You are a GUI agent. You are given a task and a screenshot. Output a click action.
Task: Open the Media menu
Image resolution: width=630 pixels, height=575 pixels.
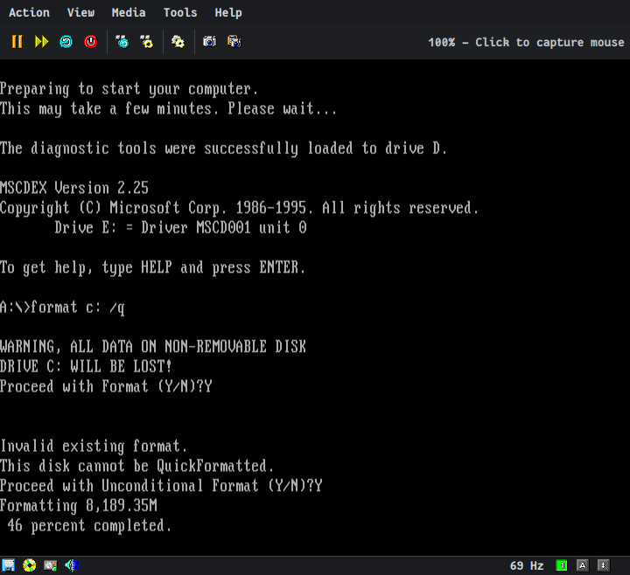pos(129,12)
